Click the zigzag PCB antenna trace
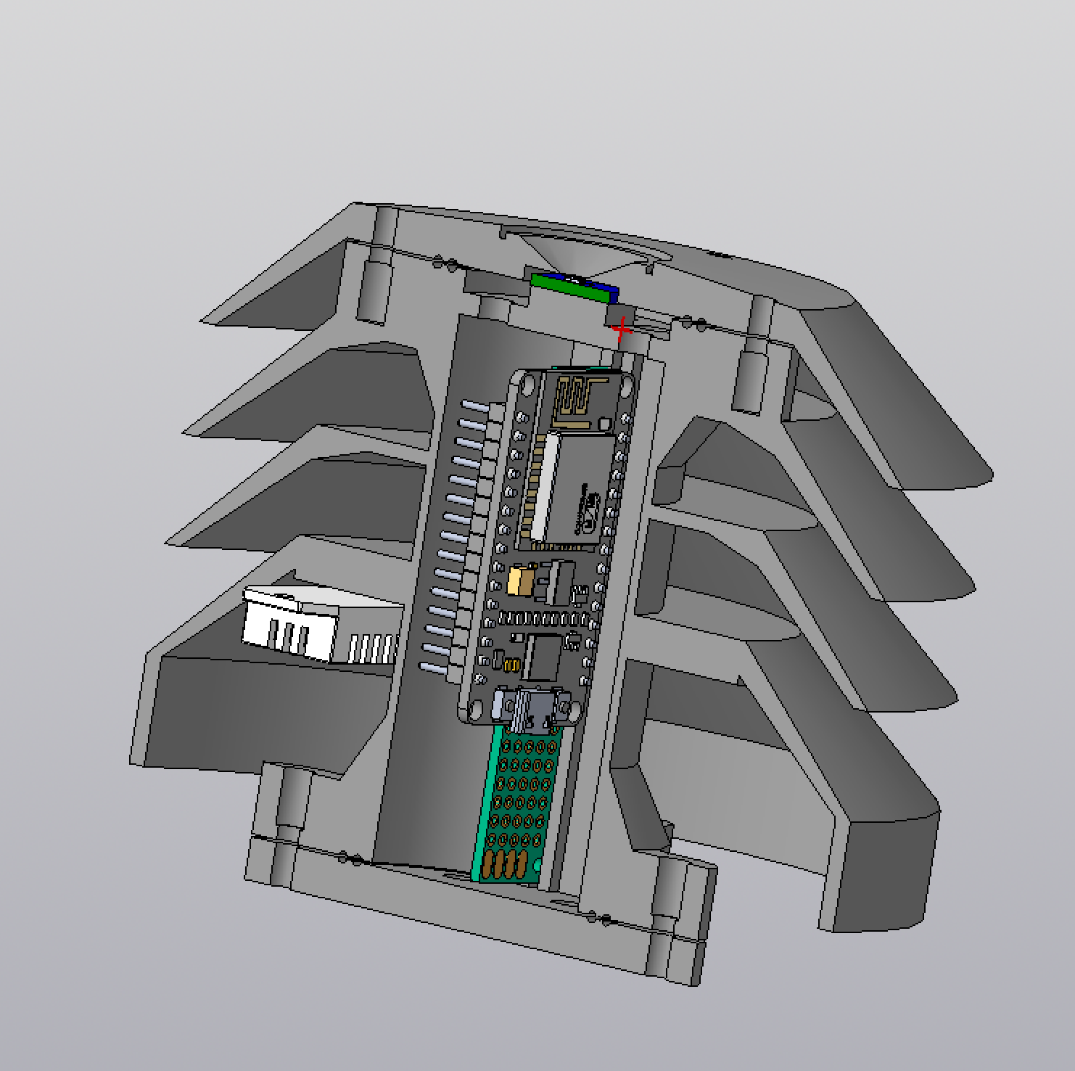 coord(581,401)
